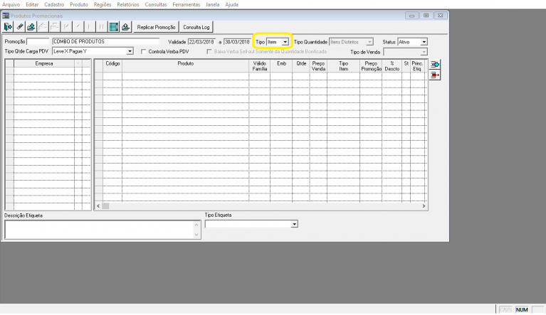The height and width of the screenshot is (315, 546).
Task: Click the Produtos Promocionais window title icon
Action: [x=6, y=16]
